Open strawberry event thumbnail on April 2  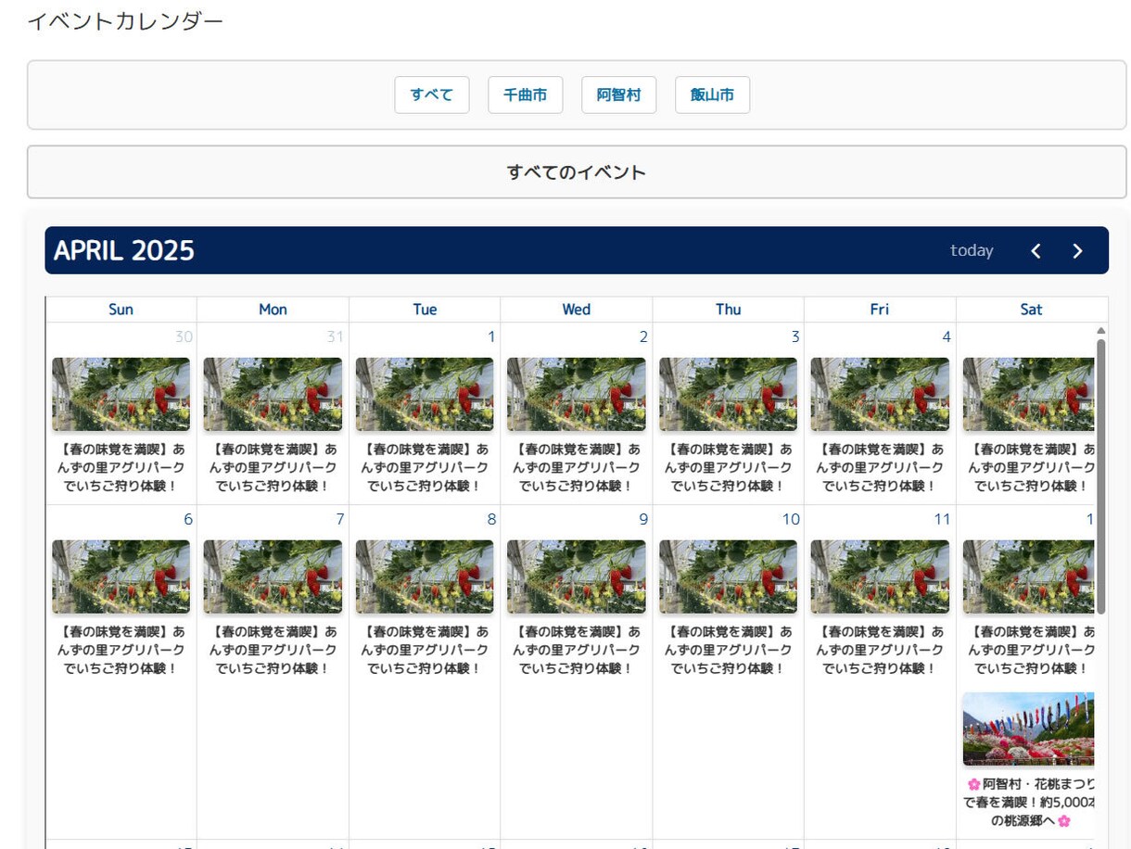click(577, 394)
